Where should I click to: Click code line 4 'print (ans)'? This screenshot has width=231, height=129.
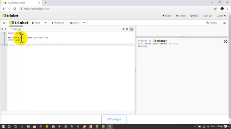point(14,40)
